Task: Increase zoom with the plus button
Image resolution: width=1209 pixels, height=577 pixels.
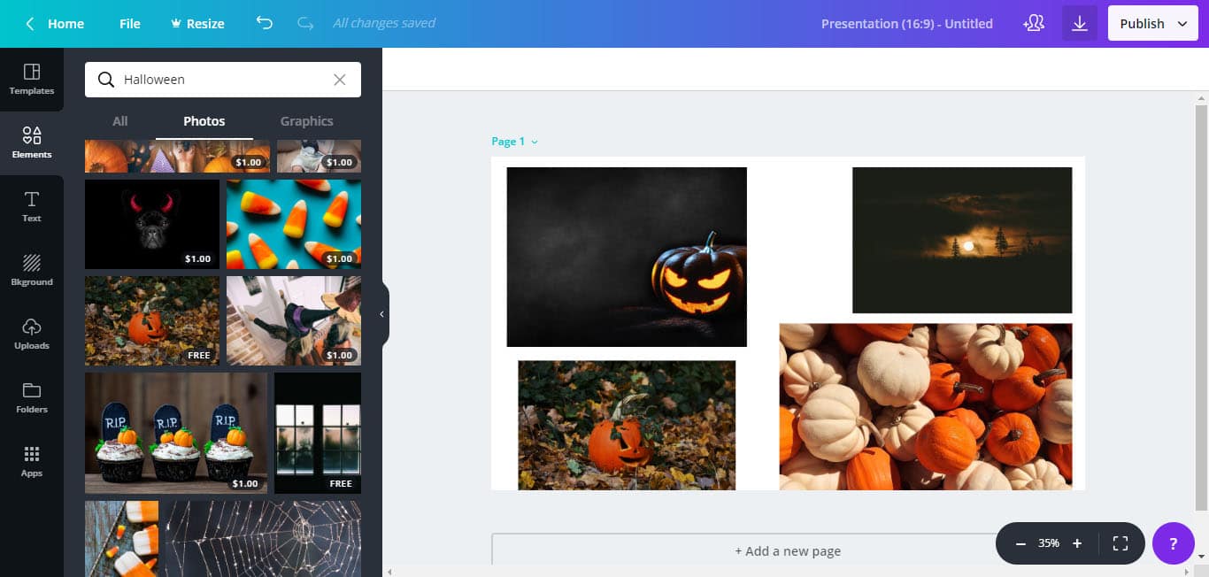Action: click(x=1077, y=543)
